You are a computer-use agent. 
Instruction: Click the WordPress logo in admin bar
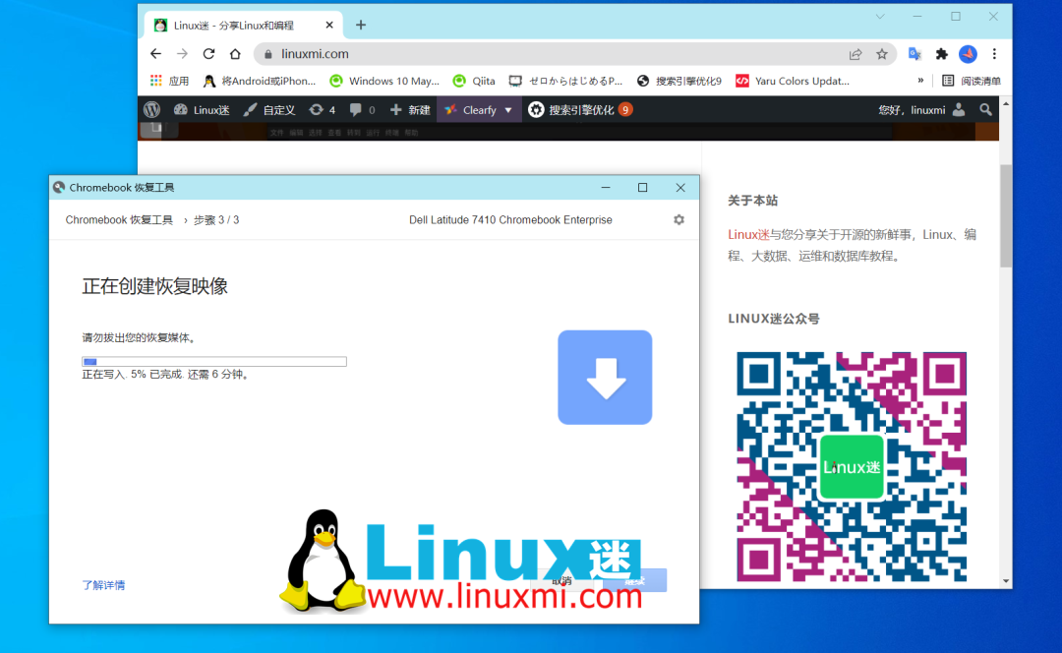151,110
